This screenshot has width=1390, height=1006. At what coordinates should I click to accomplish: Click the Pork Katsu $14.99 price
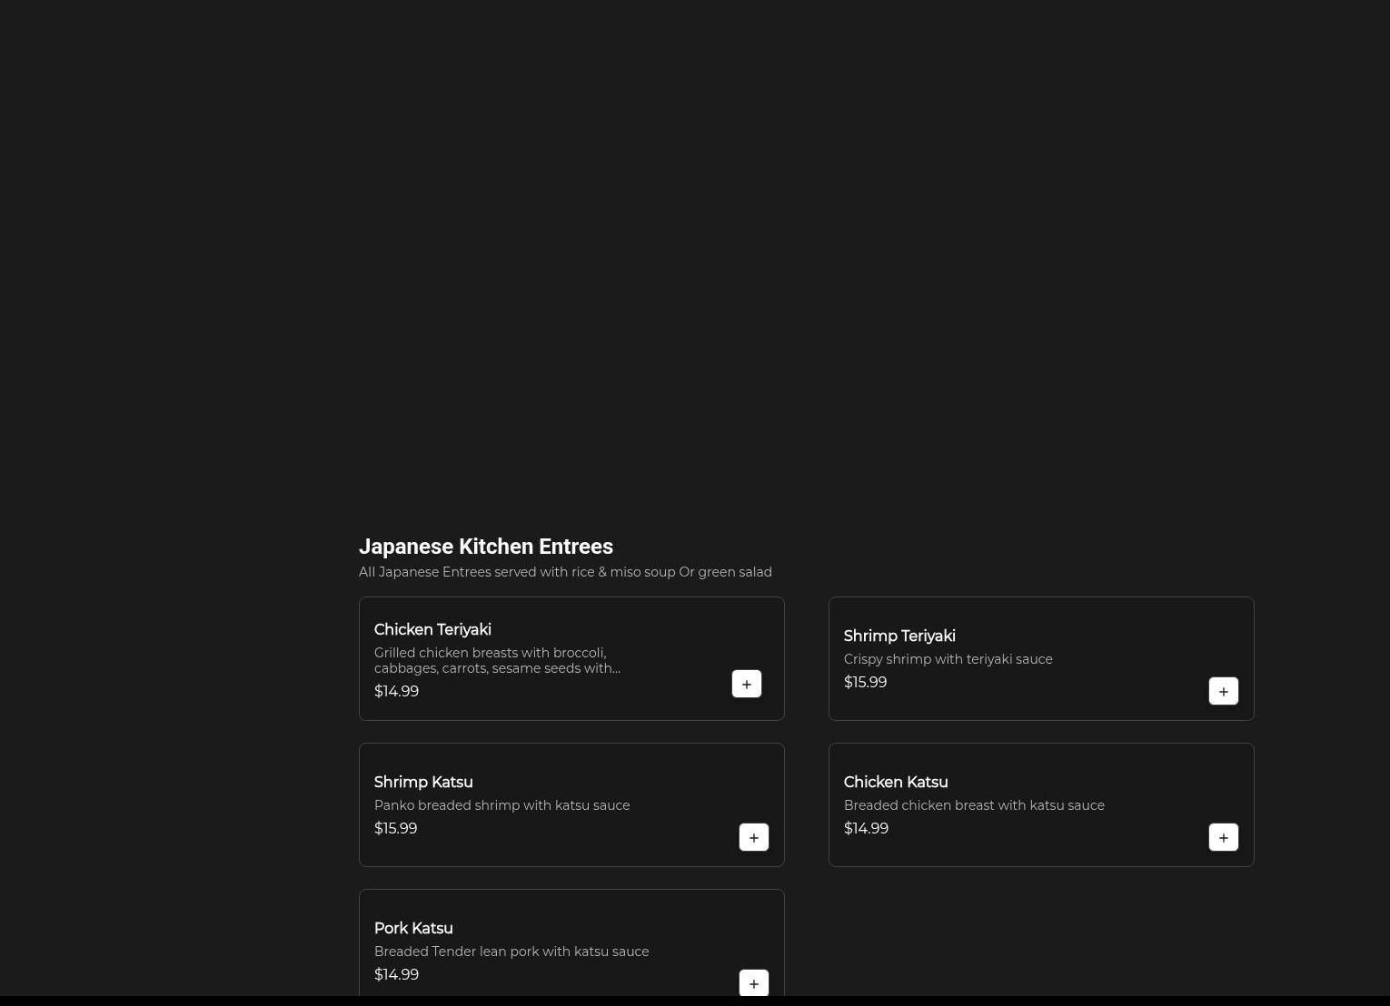point(396,974)
